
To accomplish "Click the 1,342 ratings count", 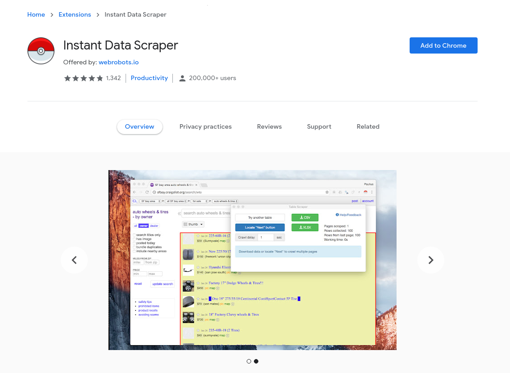I will [x=113, y=78].
